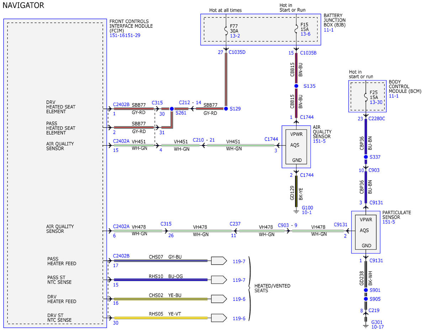Click C1744 link at sensor pin 1
This screenshot has height=330, width=427.
(307, 117)
